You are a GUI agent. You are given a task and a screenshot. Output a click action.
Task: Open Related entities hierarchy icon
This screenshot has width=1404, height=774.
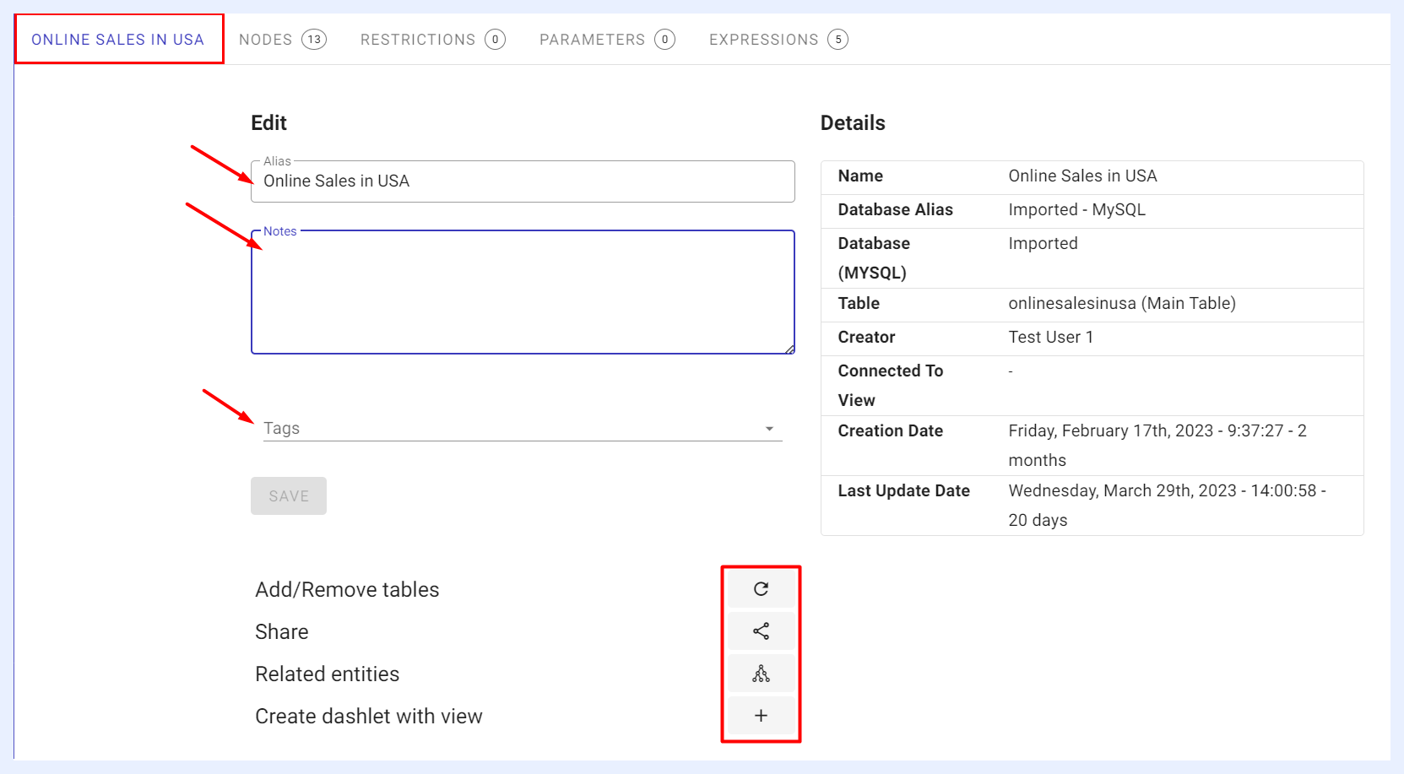pyautogui.click(x=761, y=674)
